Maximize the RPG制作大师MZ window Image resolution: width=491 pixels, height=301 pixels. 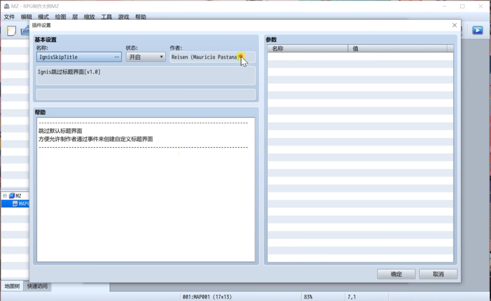click(462, 6)
